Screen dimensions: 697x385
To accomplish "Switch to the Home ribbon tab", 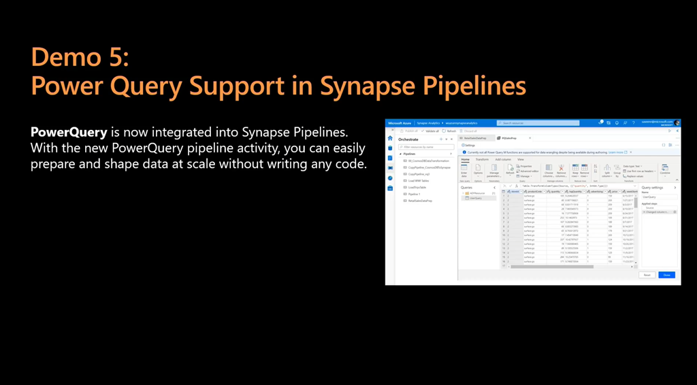I will tap(466, 159).
